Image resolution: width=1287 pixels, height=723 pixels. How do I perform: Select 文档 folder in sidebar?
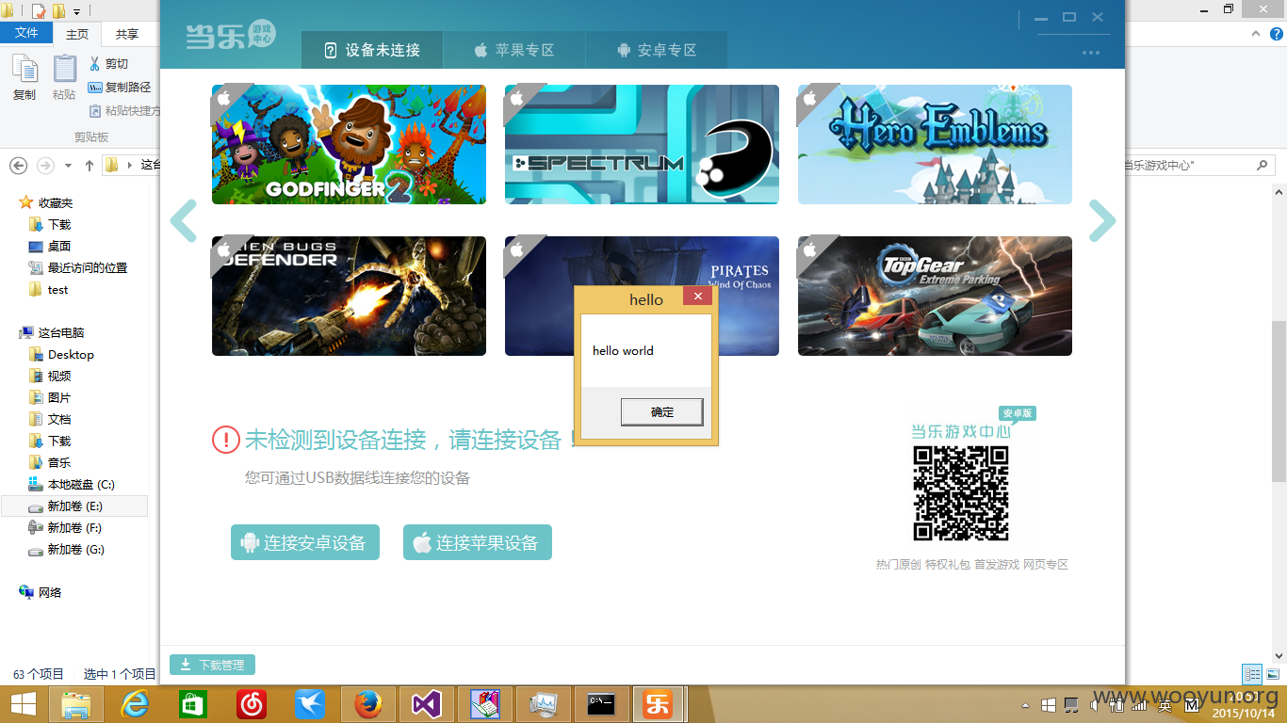coord(50,419)
